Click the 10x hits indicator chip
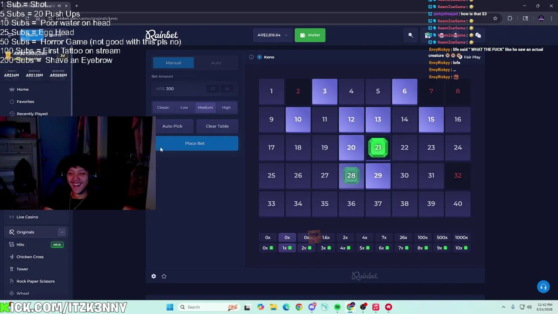Image resolution: width=558 pixels, height=314 pixels. pos(461,248)
